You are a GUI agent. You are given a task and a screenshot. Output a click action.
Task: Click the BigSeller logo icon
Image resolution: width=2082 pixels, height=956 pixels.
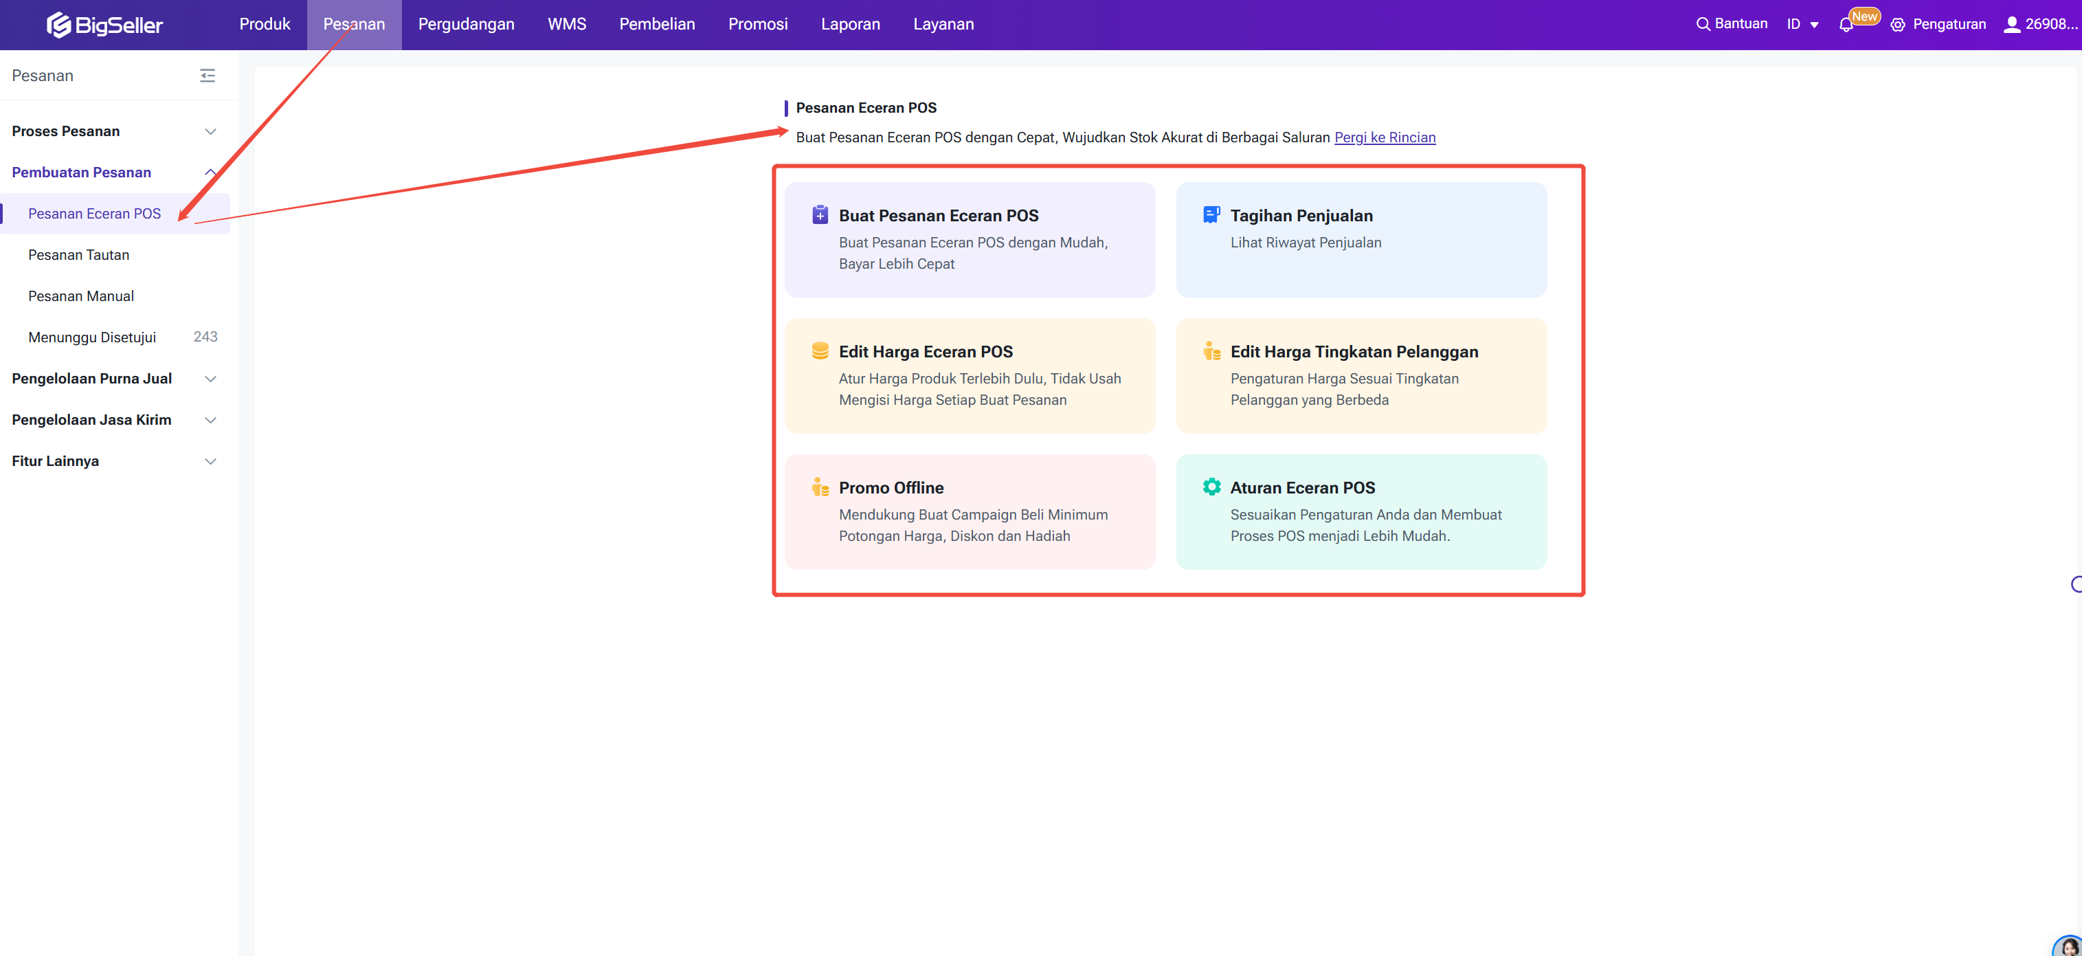pos(58,24)
